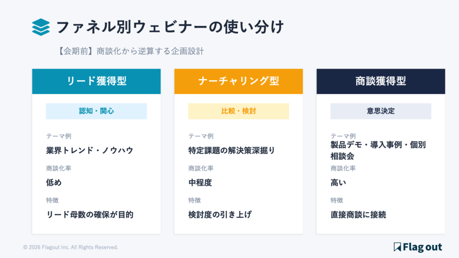Click the Flag out logo icon
459x258 pixels.
coord(397,247)
